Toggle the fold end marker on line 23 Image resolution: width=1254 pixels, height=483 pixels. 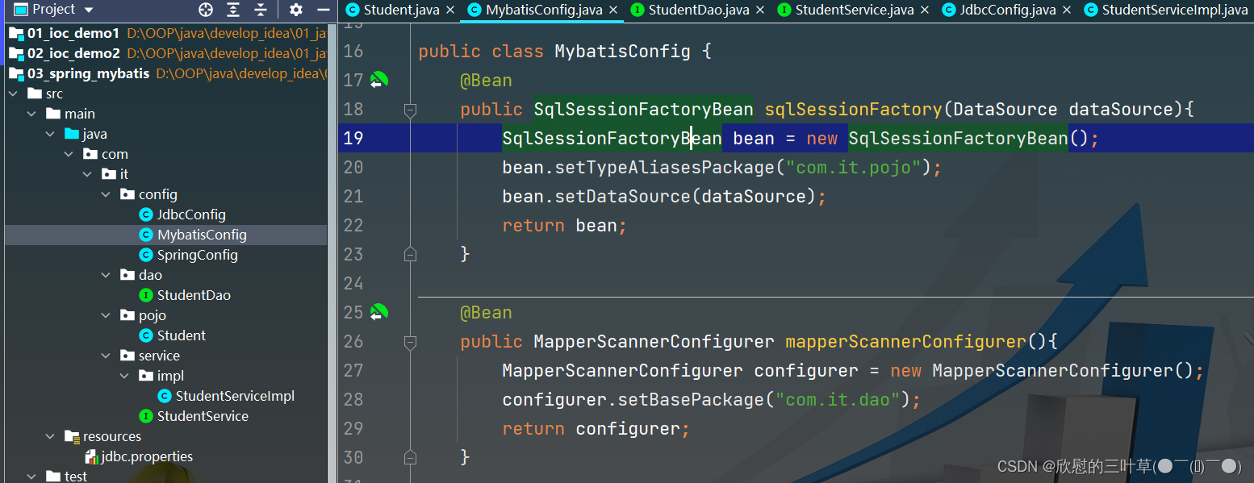(x=410, y=254)
